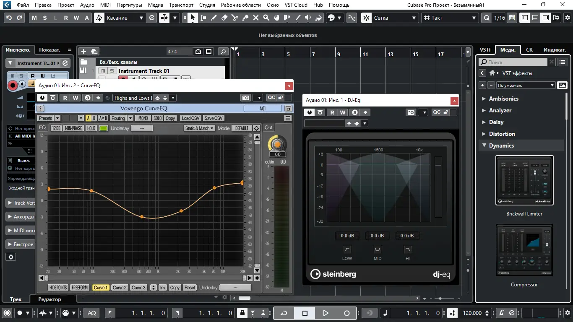573x322 pixels.
Task: Open Voxengo CurveEQ hamburger menu
Action: 288,118
